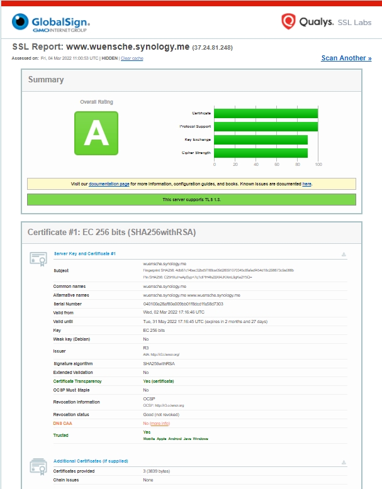Screen dimensions: 382x489
Task: Click the Summary section header
Action: click(191, 80)
